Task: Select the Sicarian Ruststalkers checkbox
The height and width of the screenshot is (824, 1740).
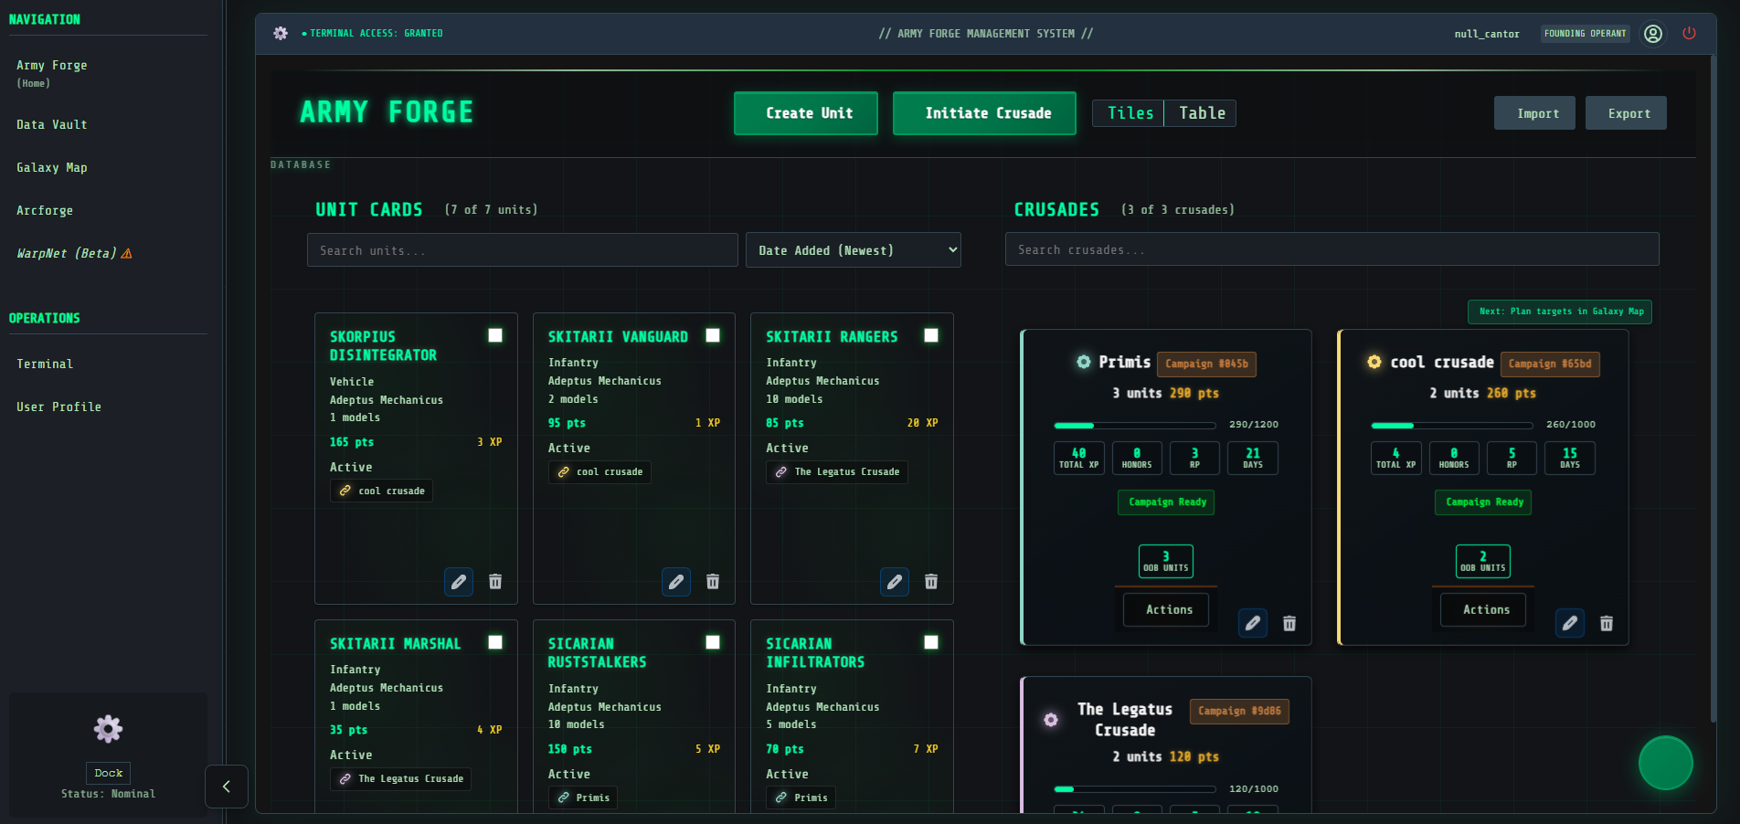Action: click(713, 642)
